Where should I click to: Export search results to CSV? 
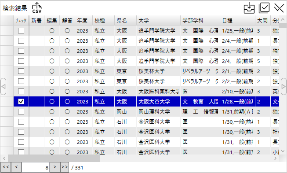(37, 8)
